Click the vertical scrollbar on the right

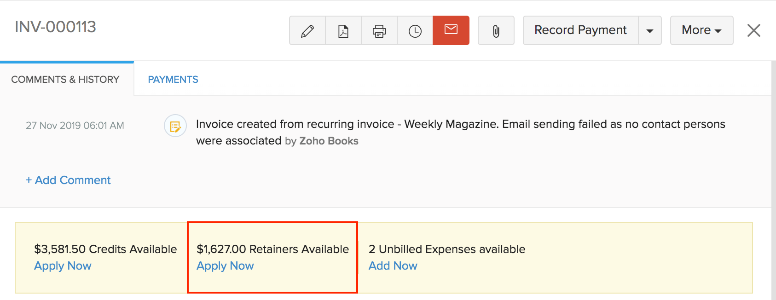(x=773, y=179)
